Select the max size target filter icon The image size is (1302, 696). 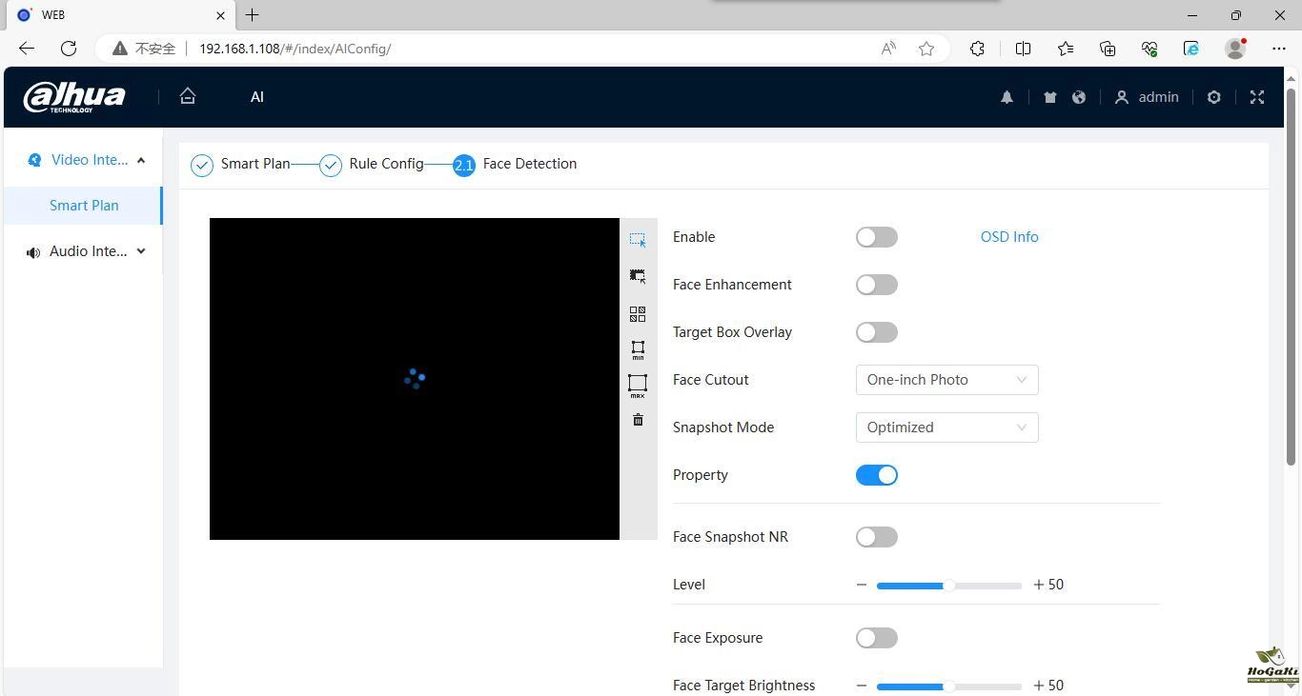point(638,385)
